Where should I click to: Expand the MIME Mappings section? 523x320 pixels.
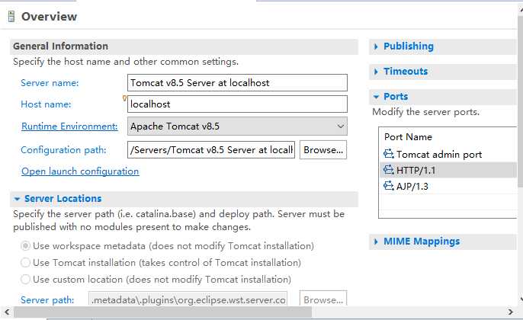click(x=376, y=242)
